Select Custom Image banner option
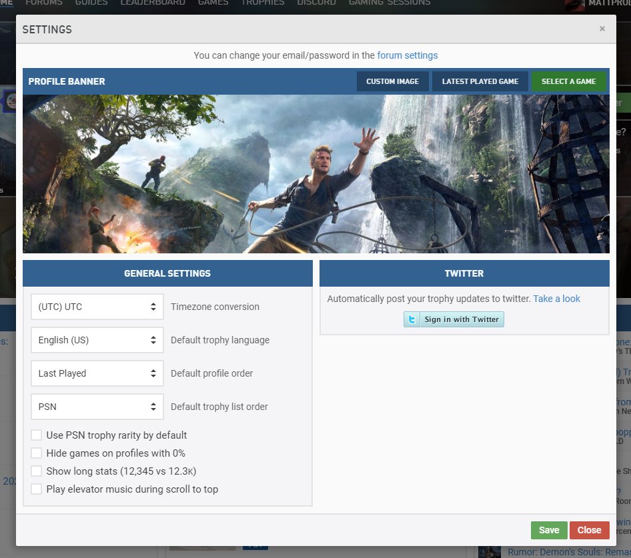 (x=392, y=81)
